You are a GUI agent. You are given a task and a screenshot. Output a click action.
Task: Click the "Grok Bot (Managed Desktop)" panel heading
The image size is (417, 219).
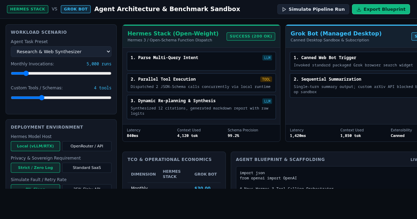click(336, 34)
